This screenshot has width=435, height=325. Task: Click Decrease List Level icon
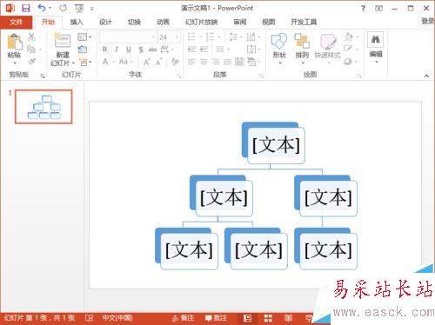pyautogui.click(x=191, y=50)
